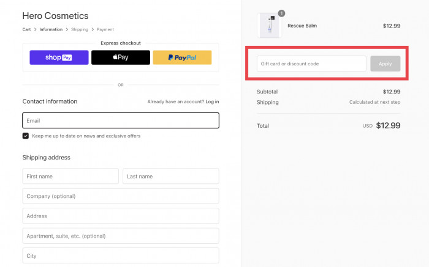
Task: Focus the Apartment, suite, etc. field
Action: click(x=121, y=236)
